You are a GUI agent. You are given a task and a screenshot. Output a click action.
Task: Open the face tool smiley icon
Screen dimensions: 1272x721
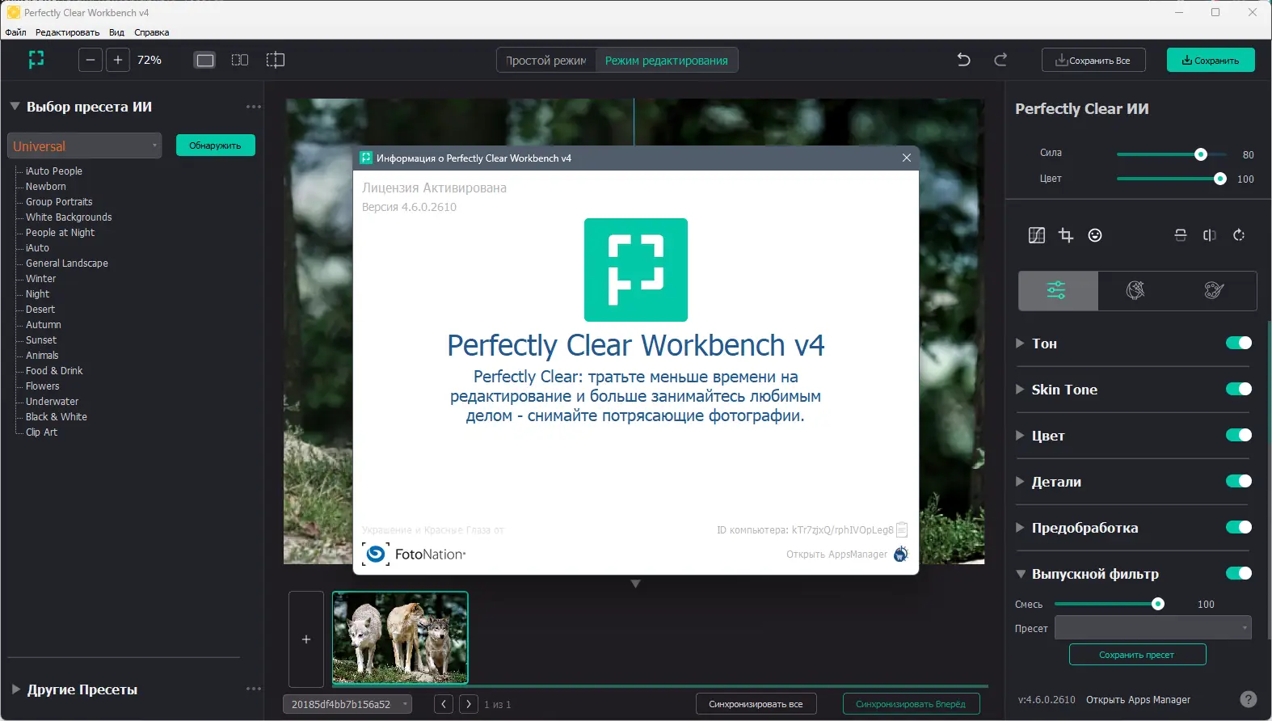pos(1095,235)
